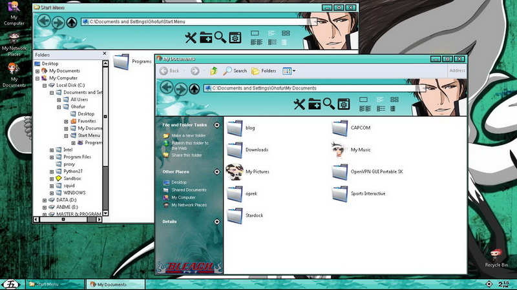This screenshot has height=290, width=517.
Task: Click Up arrow in My Documents skin bar
Action: coord(195,89)
